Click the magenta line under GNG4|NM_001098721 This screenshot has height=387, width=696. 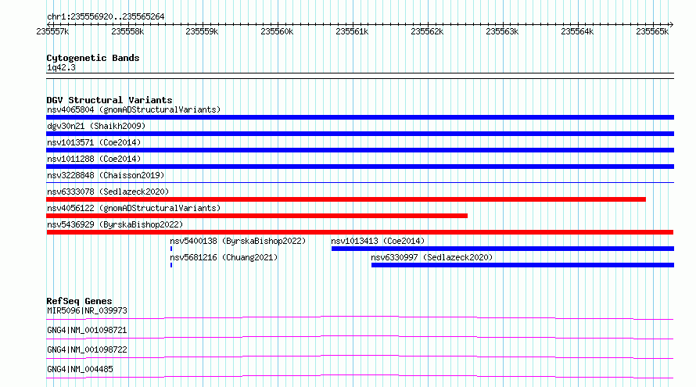[x=360, y=337]
